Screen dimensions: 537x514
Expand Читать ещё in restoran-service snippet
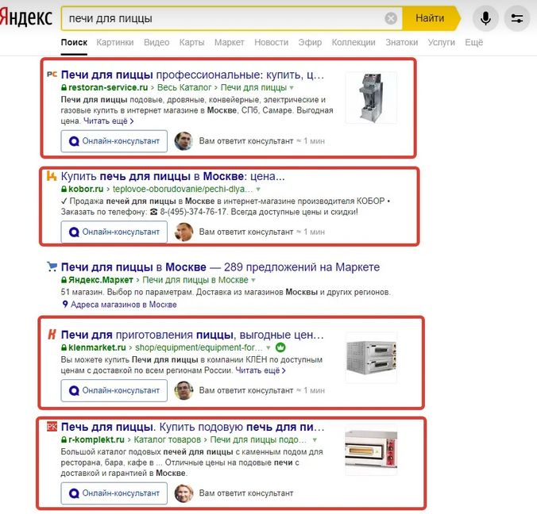tap(109, 121)
